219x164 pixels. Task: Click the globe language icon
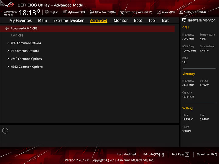pos(47,12)
